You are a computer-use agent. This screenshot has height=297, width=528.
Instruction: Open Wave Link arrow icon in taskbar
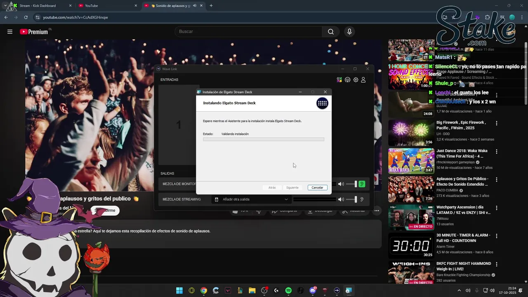pos(337,290)
